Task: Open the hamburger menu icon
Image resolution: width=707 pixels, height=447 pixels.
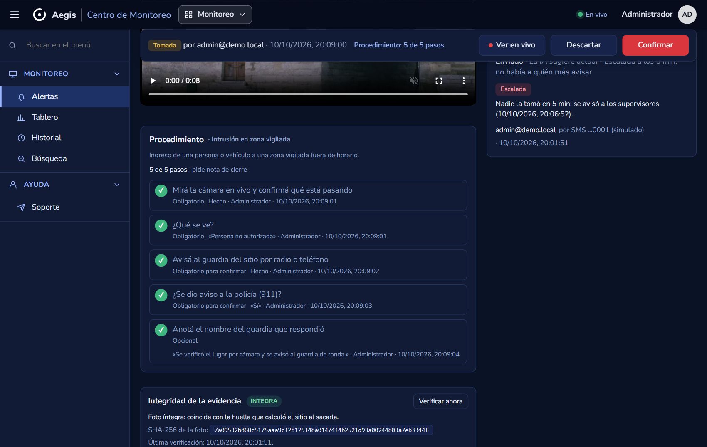Action: point(15,15)
